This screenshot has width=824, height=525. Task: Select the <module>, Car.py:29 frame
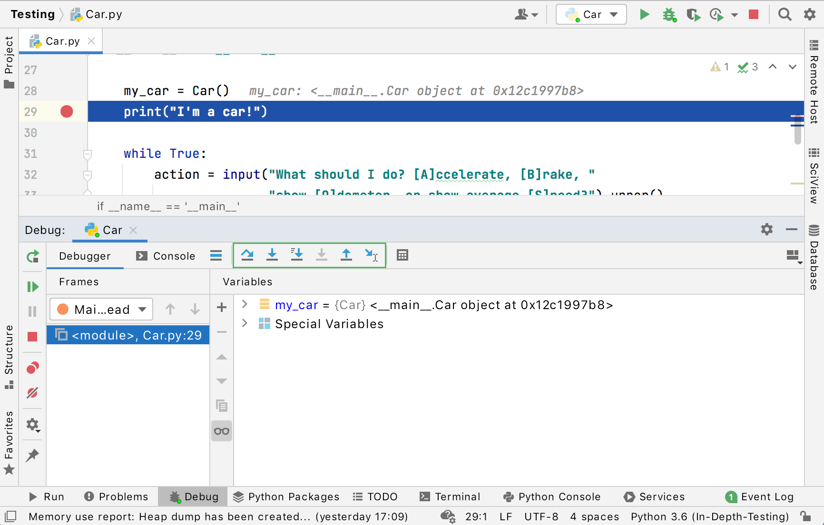(x=128, y=335)
